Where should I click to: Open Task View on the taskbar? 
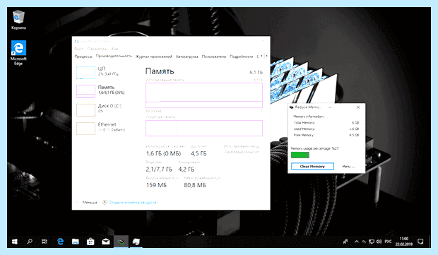(45, 242)
